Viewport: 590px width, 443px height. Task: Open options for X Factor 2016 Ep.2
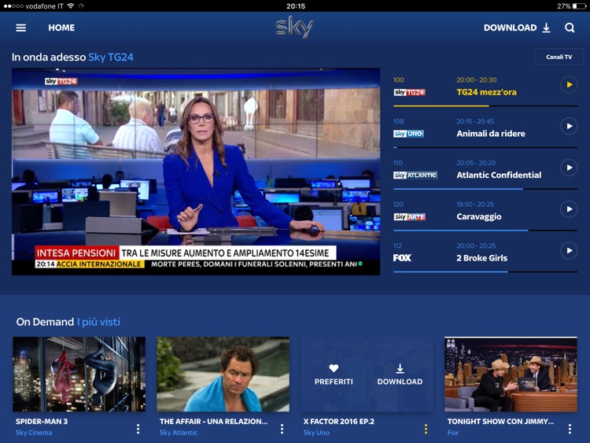(x=426, y=429)
